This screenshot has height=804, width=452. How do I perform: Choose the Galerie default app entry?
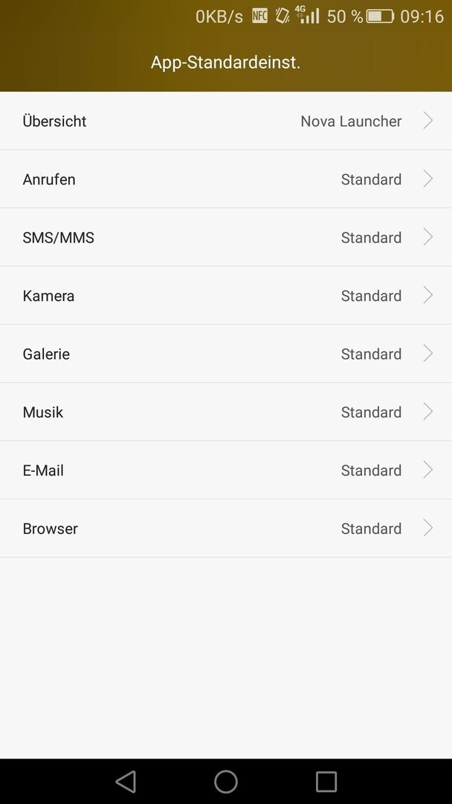(x=226, y=354)
